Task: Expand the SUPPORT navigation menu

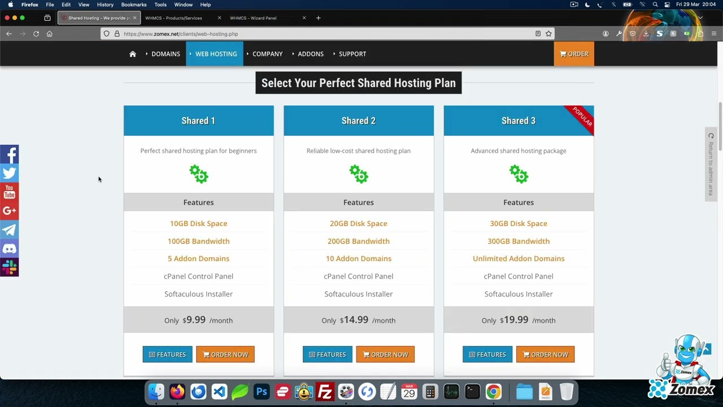Action: (x=350, y=54)
